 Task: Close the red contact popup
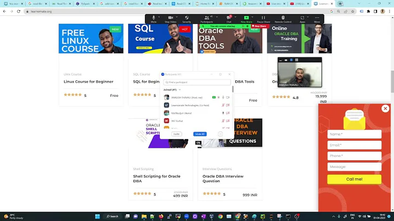(x=385, y=108)
